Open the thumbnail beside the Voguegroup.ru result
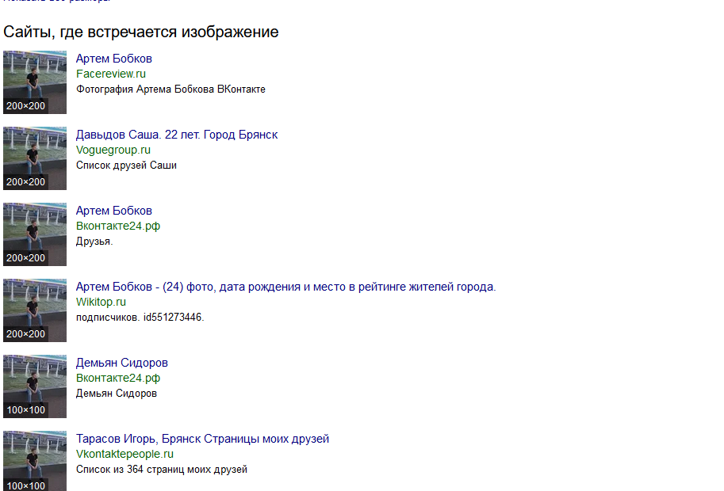The image size is (724, 491). (35, 158)
